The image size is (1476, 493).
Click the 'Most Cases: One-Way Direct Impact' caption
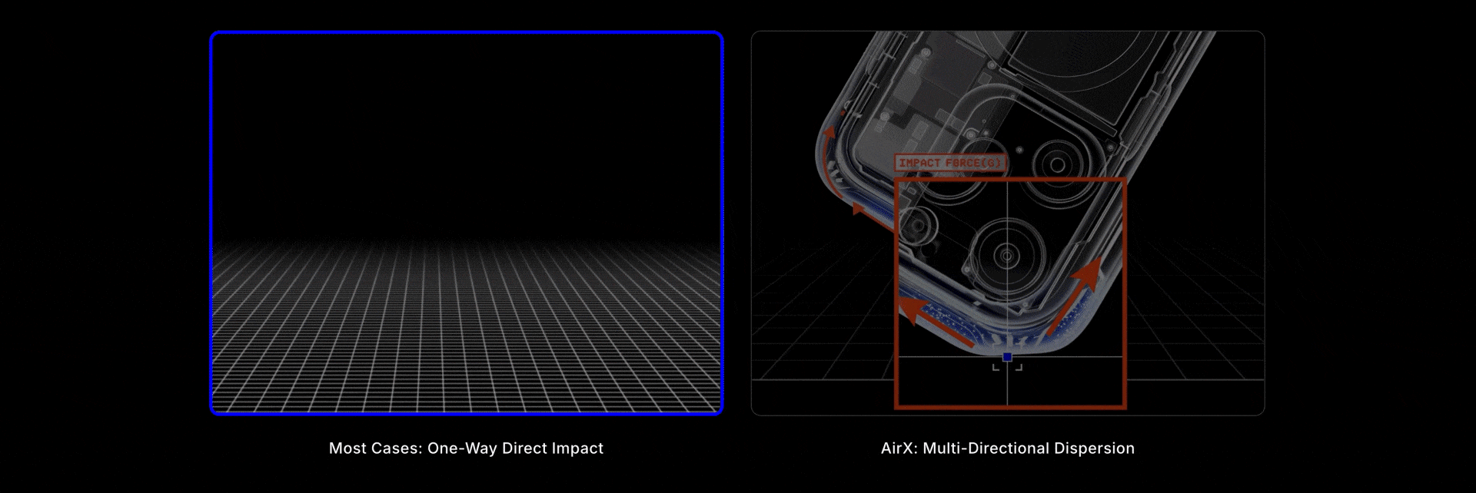[x=466, y=448]
